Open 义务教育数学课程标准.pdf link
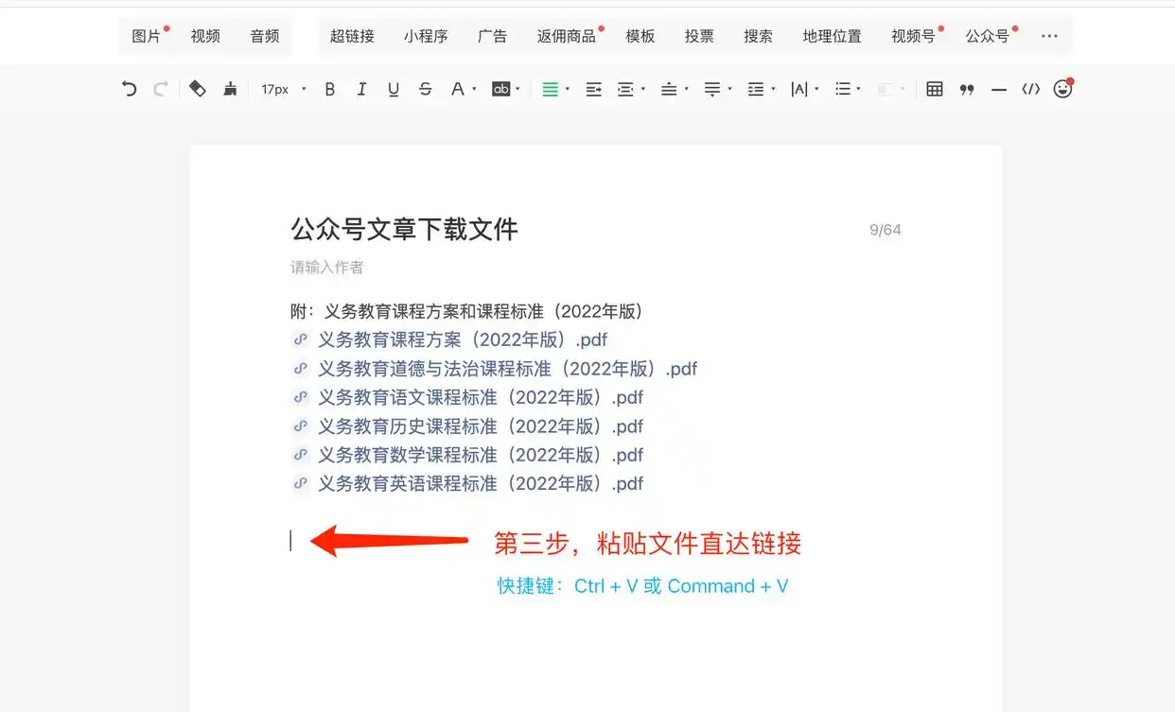The image size is (1175, 712). [480, 455]
